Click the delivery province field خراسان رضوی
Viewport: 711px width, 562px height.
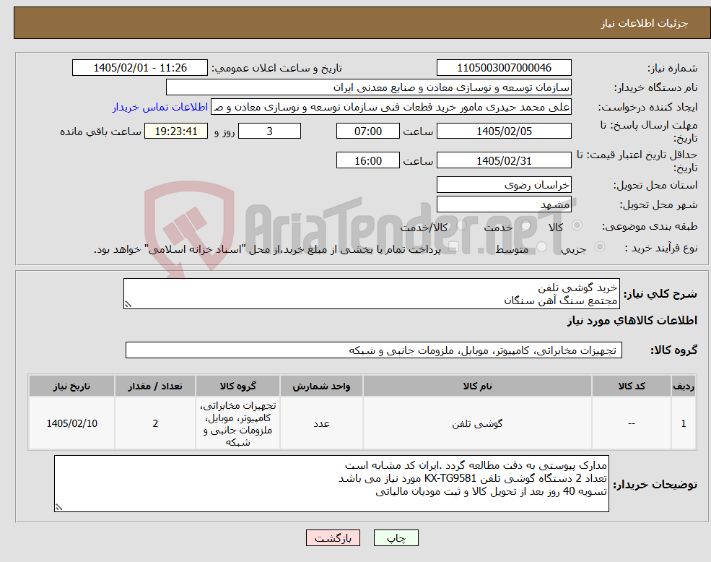pyautogui.click(x=504, y=185)
